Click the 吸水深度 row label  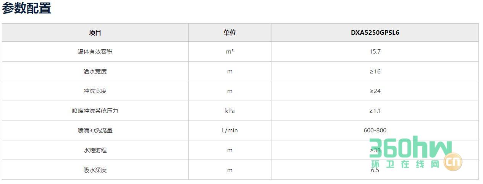(x=95, y=170)
